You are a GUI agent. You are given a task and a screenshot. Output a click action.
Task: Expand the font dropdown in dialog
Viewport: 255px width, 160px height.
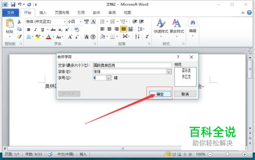[x=169, y=71]
